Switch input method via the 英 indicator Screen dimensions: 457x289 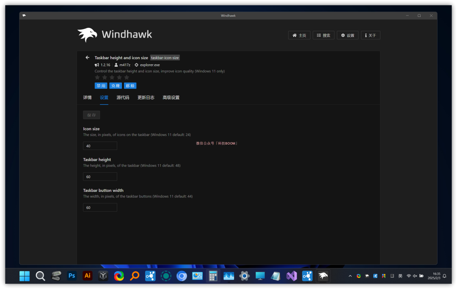400,276
